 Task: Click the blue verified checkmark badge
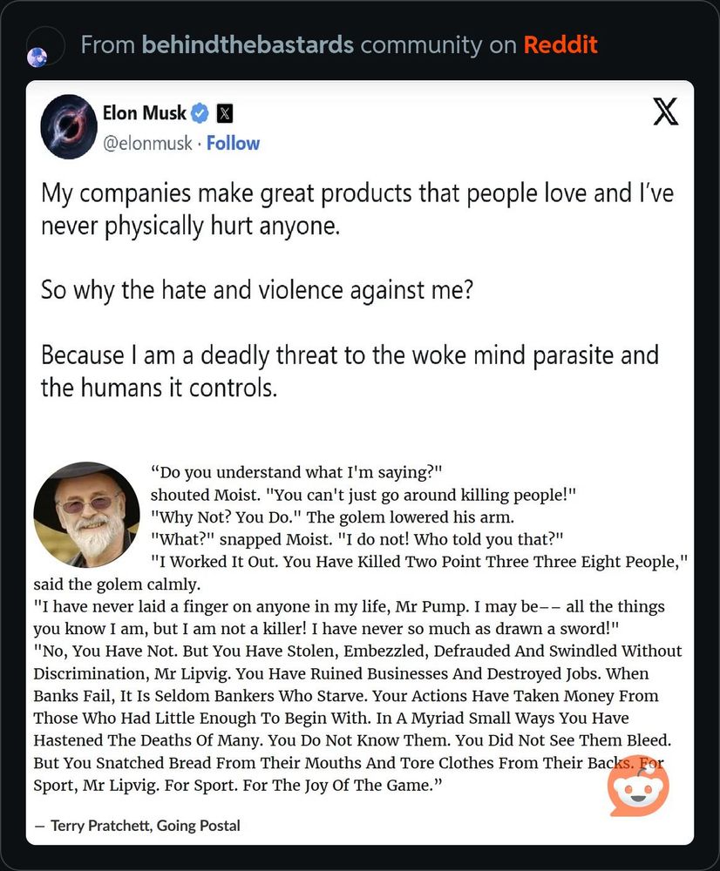200,112
